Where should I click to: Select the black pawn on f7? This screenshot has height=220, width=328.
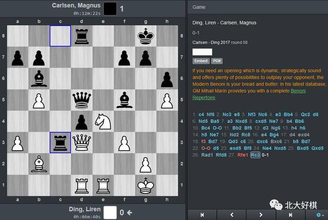124,57
